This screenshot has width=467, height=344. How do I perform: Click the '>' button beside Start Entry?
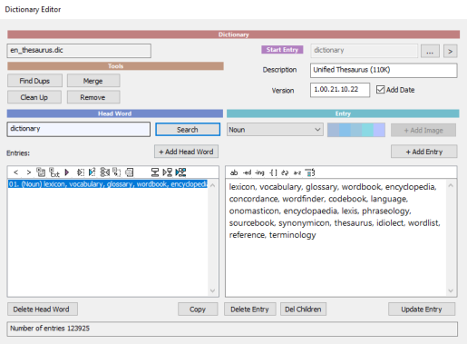(x=450, y=51)
